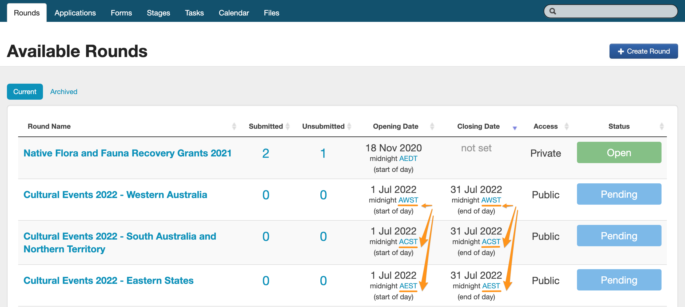Open Native Flora and Fauna Recovery Grants round

pos(128,153)
